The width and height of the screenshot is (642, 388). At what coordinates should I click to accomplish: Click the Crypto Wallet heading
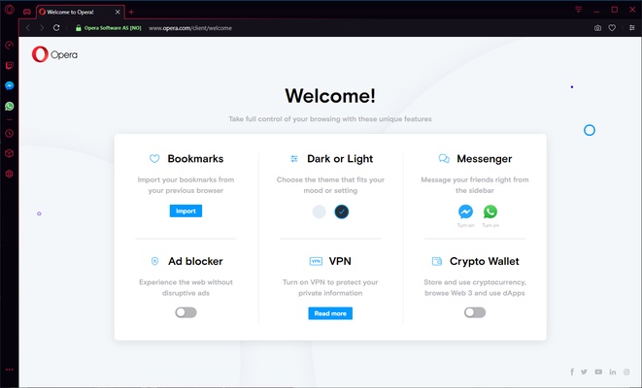(485, 261)
